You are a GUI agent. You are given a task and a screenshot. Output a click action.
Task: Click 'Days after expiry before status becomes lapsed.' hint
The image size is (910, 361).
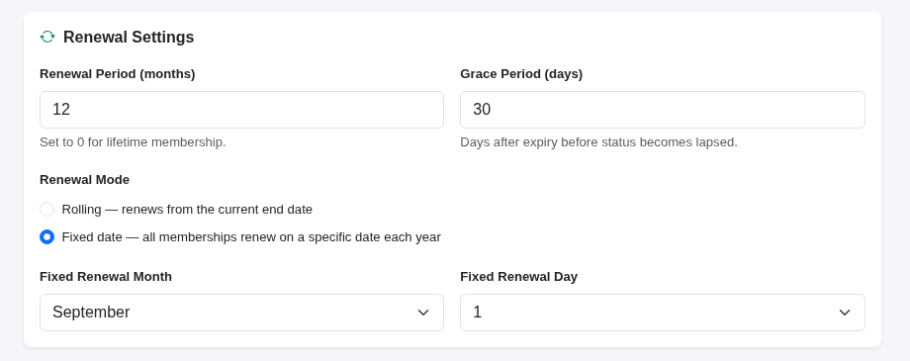point(598,142)
